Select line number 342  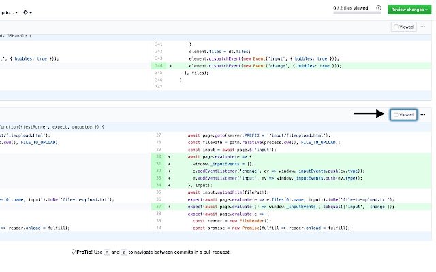[x=159, y=52]
